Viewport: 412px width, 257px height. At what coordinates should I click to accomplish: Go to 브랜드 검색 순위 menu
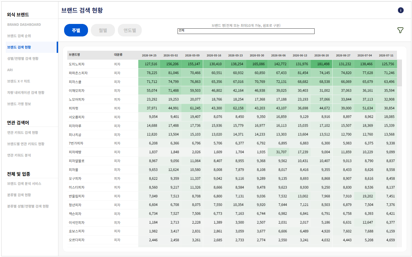tap(19, 36)
